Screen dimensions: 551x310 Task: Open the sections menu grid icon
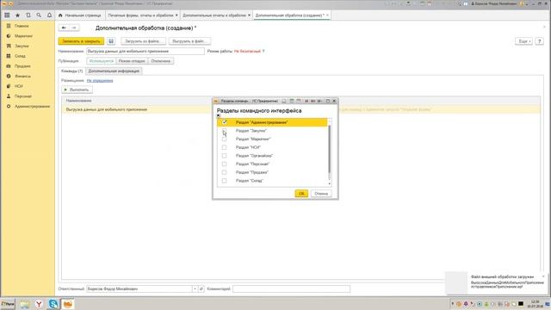point(7,15)
